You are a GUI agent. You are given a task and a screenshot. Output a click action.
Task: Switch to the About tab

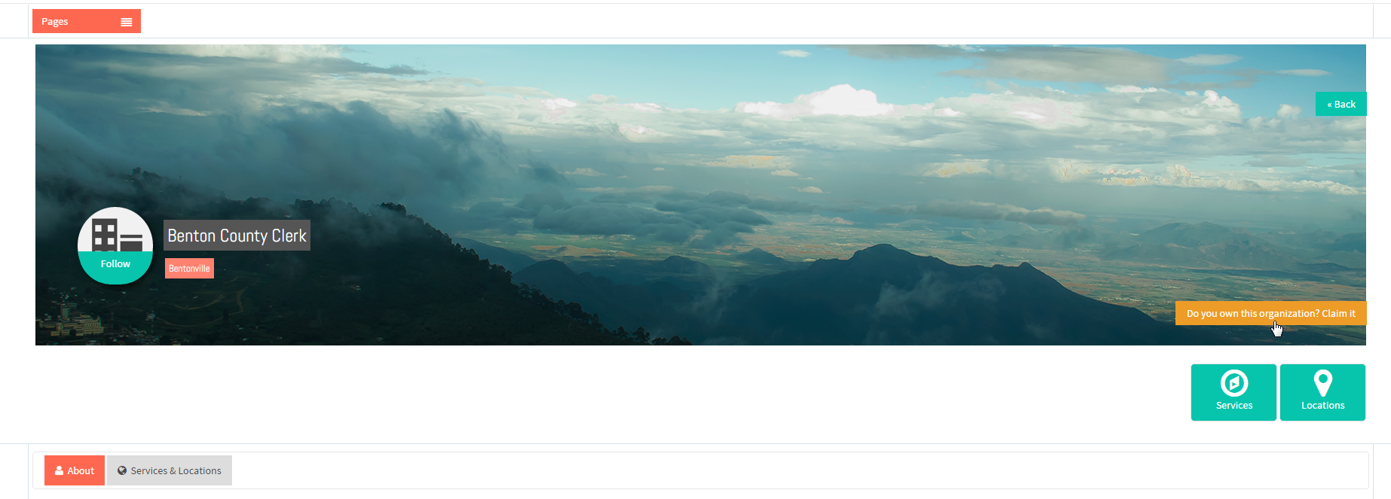[x=75, y=470]
